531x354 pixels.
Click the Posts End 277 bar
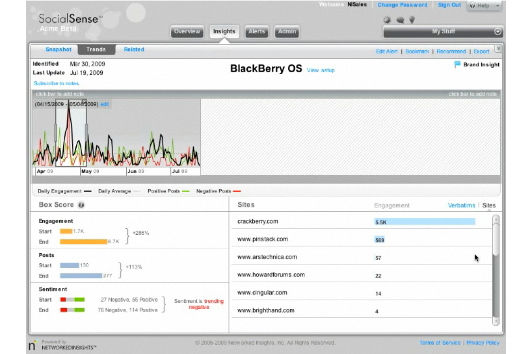81,276
